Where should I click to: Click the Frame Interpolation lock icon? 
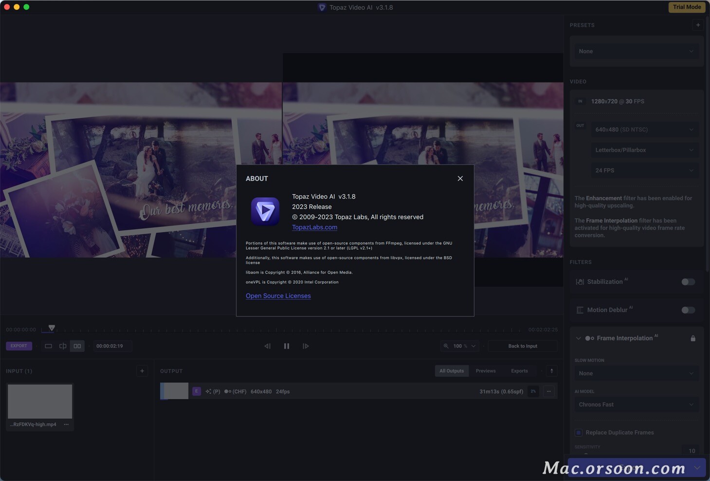tap(693, 338)
